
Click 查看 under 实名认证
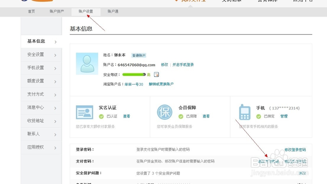127,116
